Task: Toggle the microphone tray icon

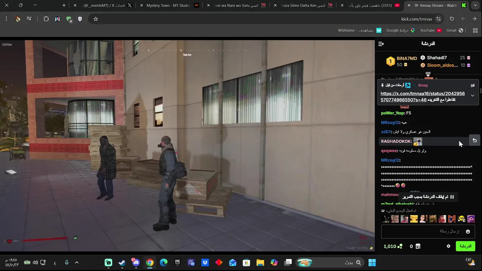Action: pos(67,262)
